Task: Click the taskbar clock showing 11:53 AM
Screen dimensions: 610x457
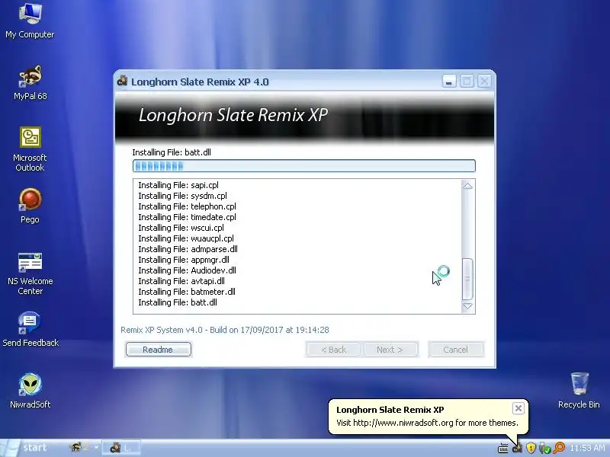Action: (x=586, y=448)
